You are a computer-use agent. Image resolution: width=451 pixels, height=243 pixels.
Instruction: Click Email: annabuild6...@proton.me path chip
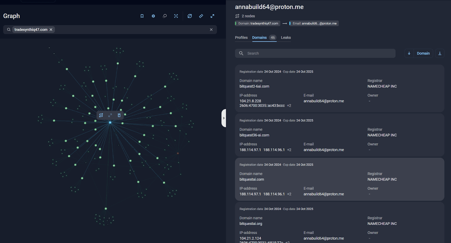[x=314, y=23]
